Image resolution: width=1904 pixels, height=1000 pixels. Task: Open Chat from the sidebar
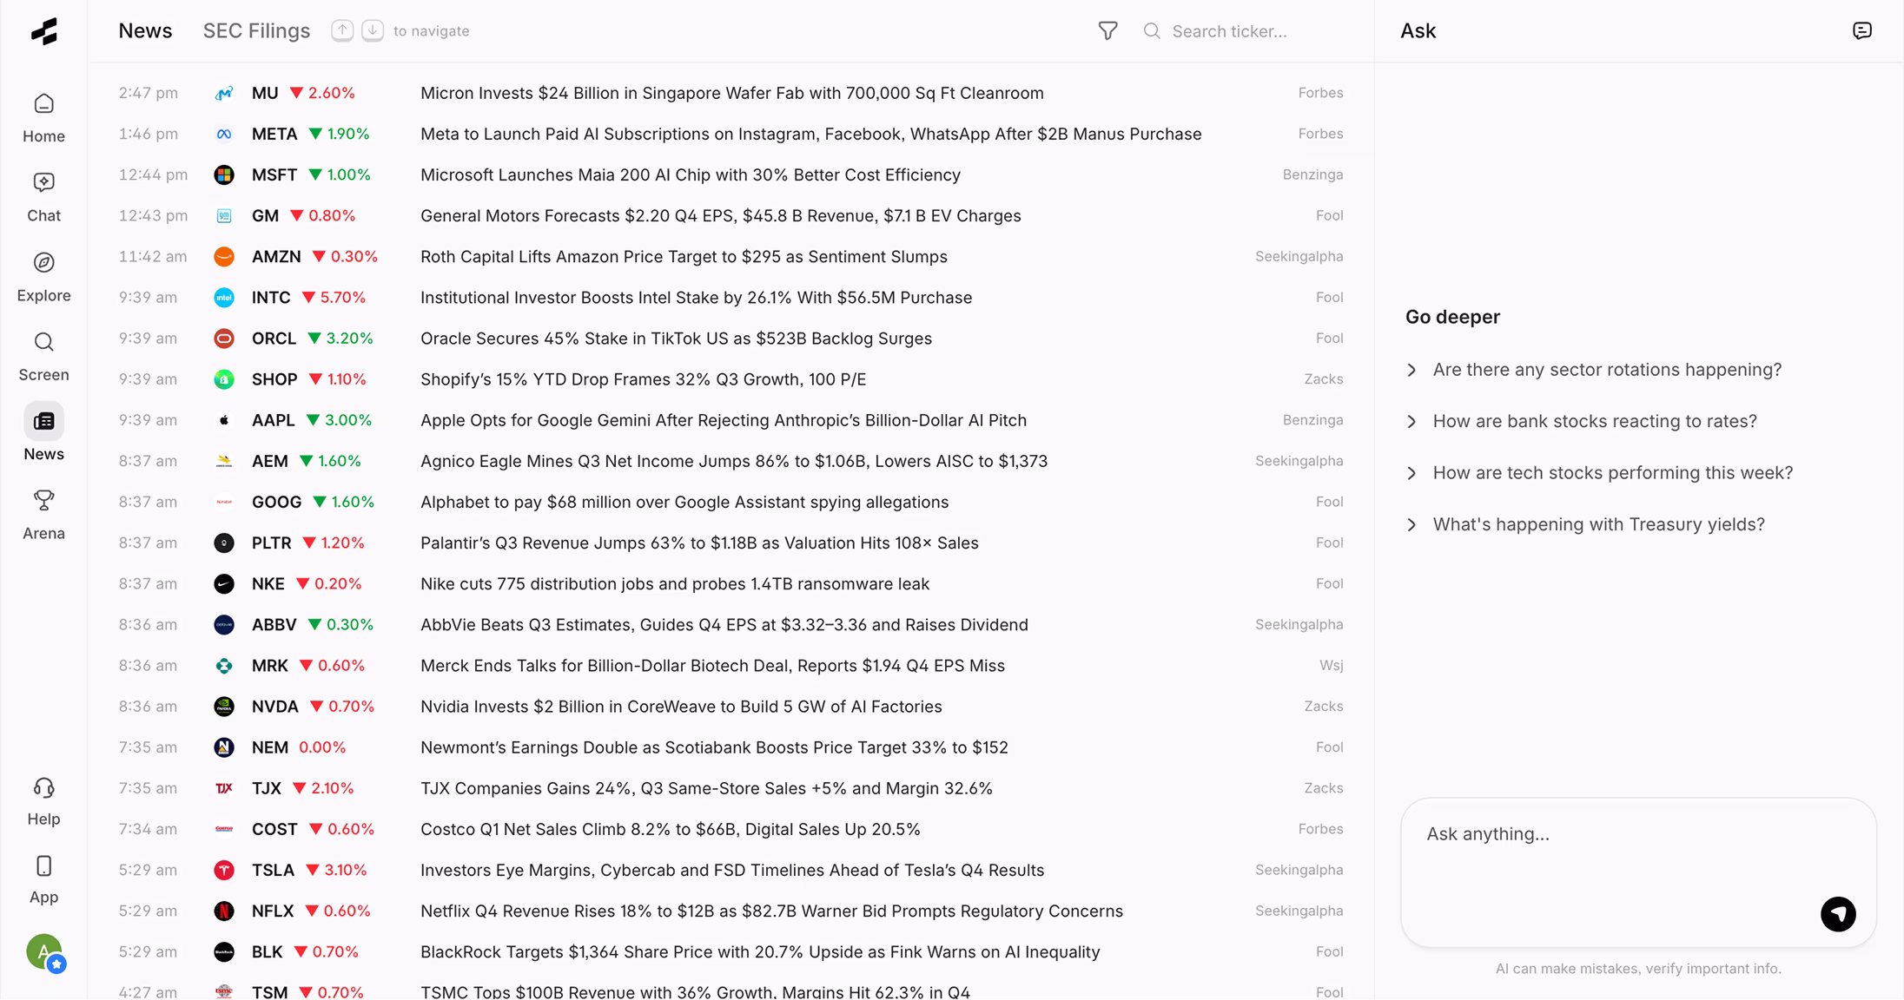43,183
